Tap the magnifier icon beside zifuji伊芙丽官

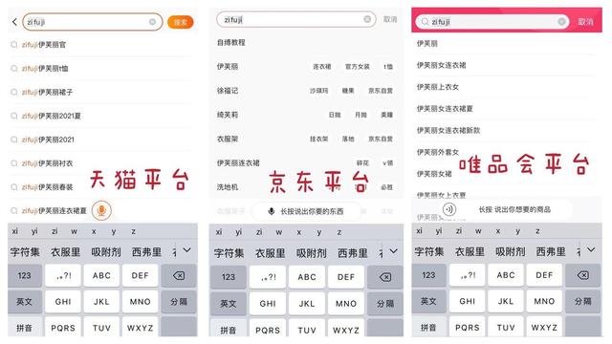point(14,45)
